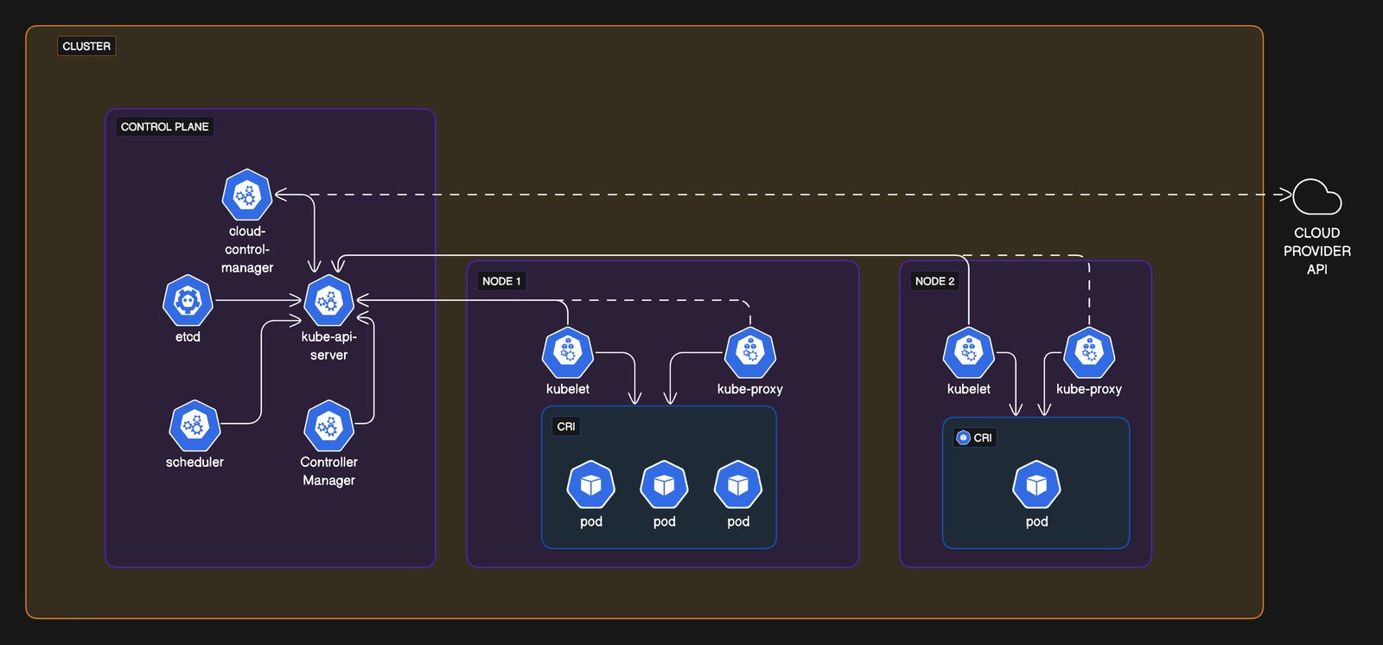
Task: Click the CONTROL PLANE label
Action: click(x=164, y=126)
